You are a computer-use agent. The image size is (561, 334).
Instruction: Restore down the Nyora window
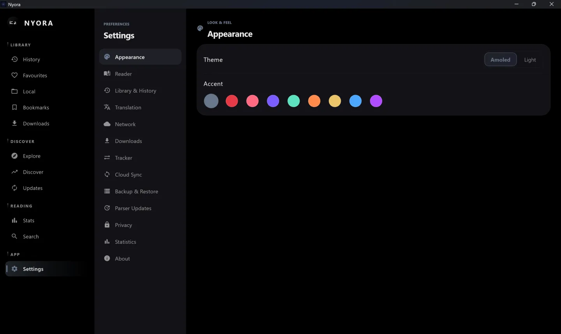point(534,4)
